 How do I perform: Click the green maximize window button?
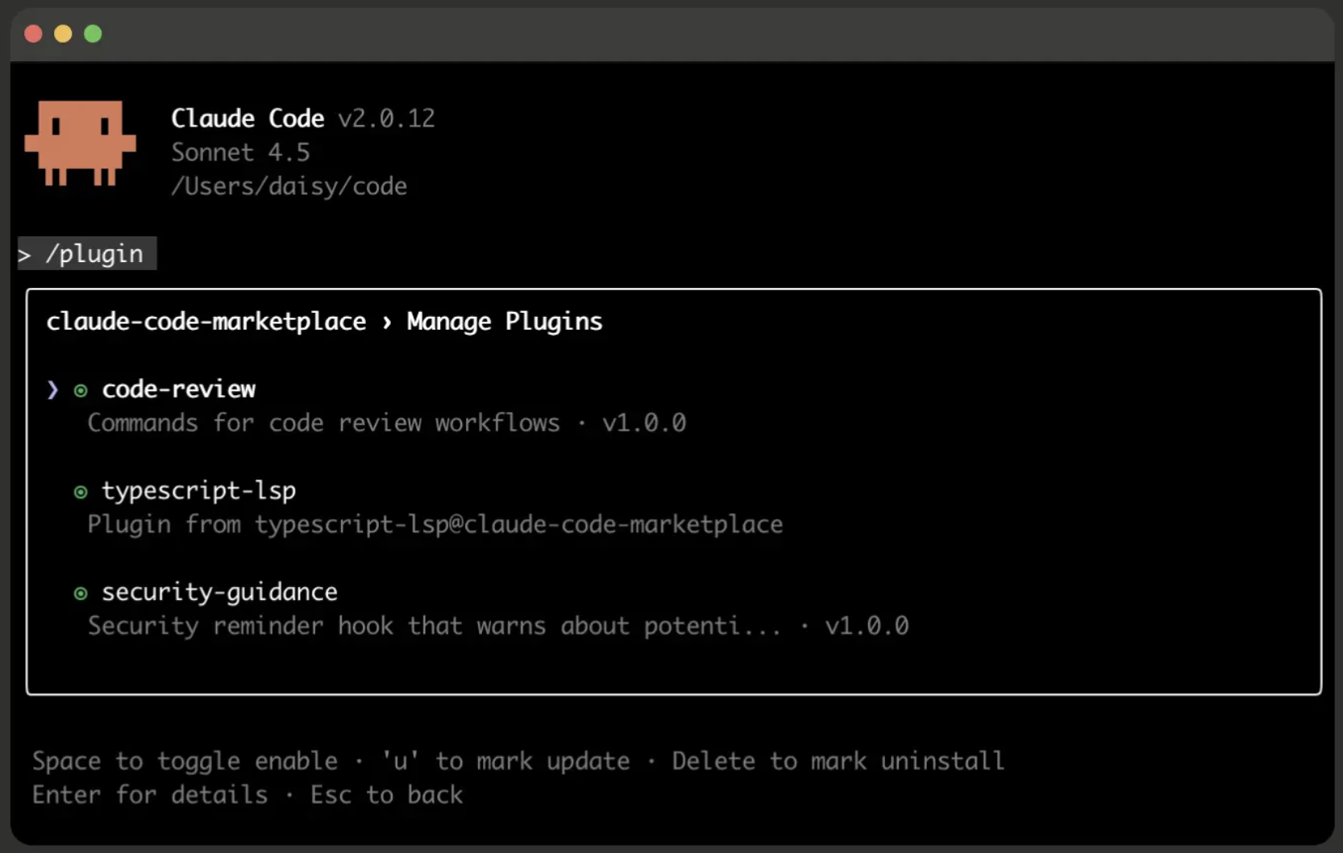click(x=93, y=34)
